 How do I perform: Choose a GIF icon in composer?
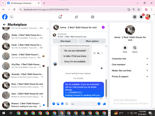pyautogui.click(x=67, y=104)
